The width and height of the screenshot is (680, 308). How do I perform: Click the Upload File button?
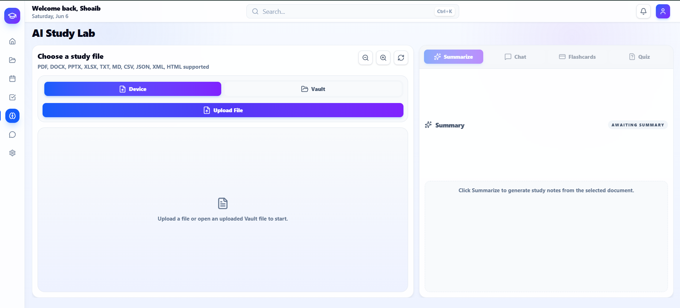tap(223, 110)
